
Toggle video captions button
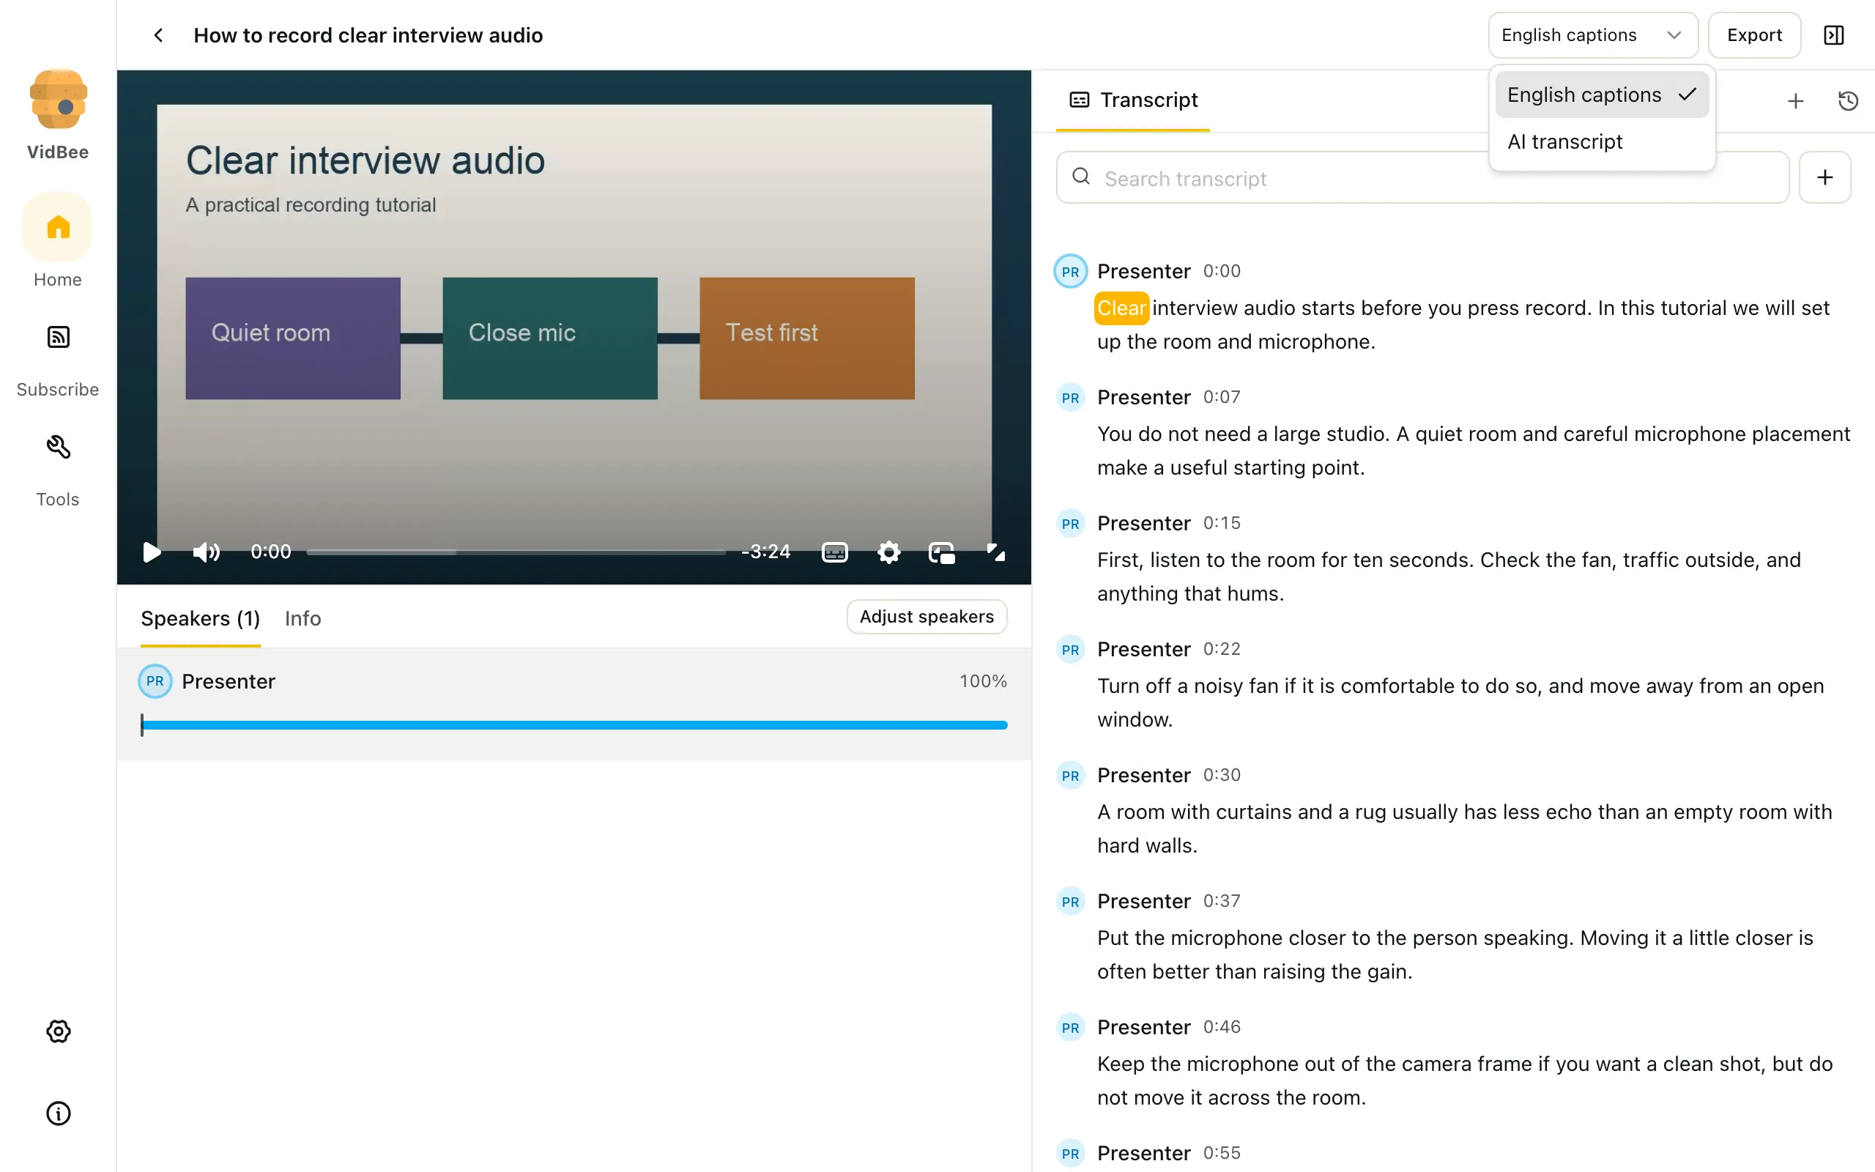click(834, 552)
